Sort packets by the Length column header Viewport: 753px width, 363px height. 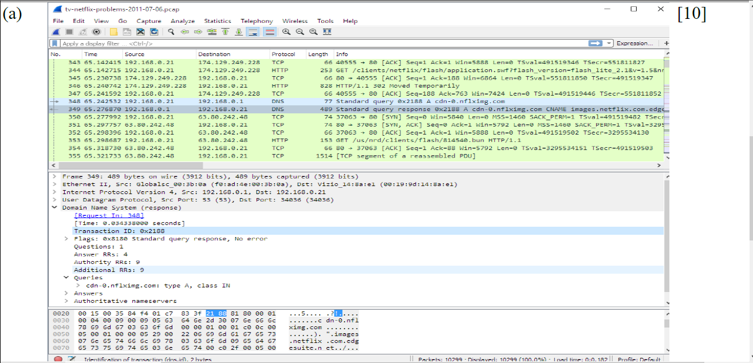coord(320,54)
